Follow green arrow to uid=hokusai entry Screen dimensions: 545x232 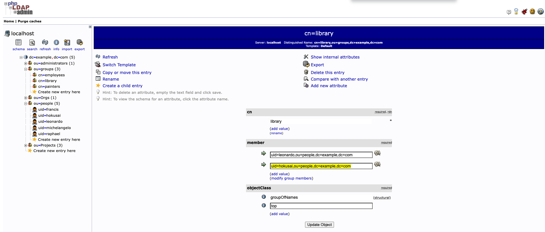tap(263, 165)
